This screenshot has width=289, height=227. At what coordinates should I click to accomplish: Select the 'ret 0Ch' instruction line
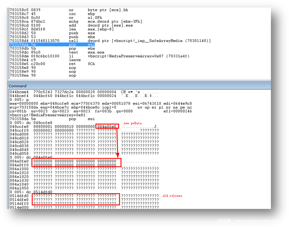coord(52,64)
